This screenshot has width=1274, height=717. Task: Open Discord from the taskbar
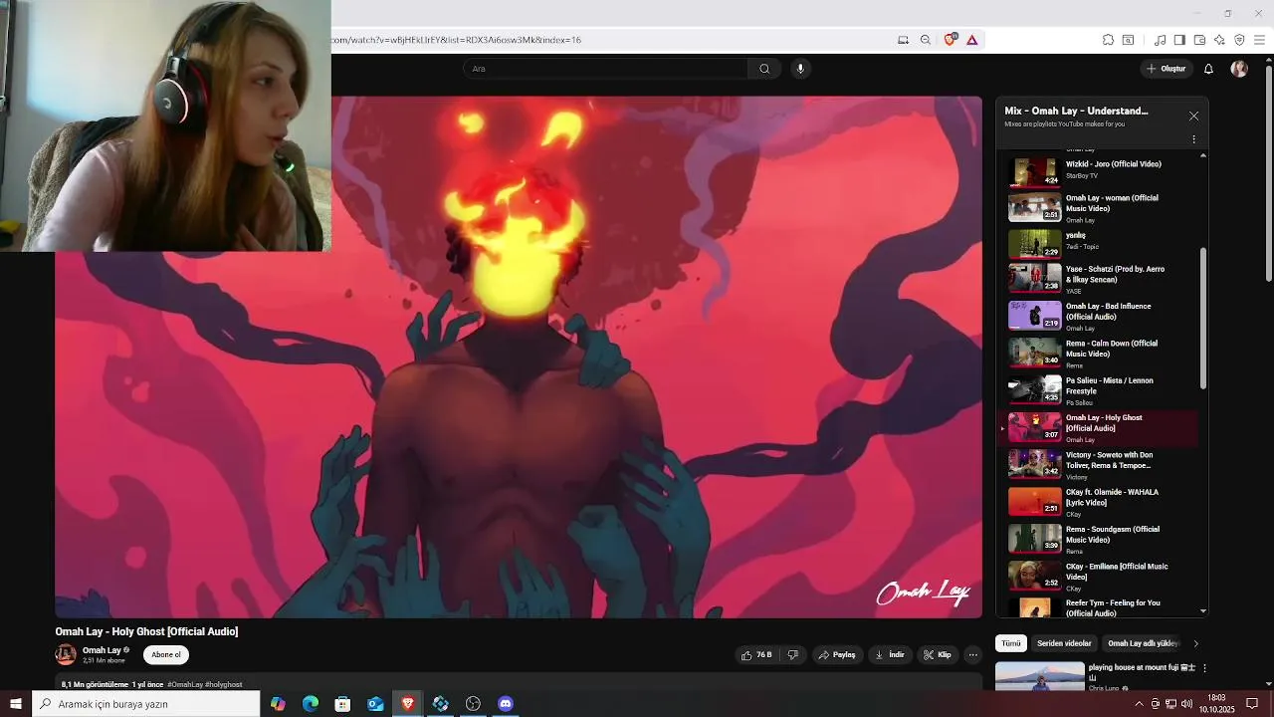click(x=505, y=704)
